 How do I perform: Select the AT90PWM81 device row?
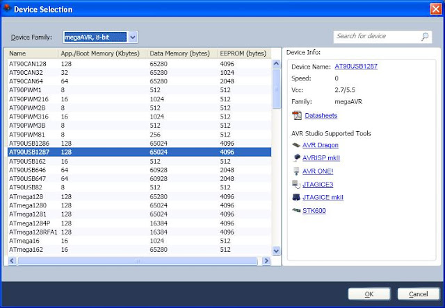pyautogui.click(x=139, y=135)
